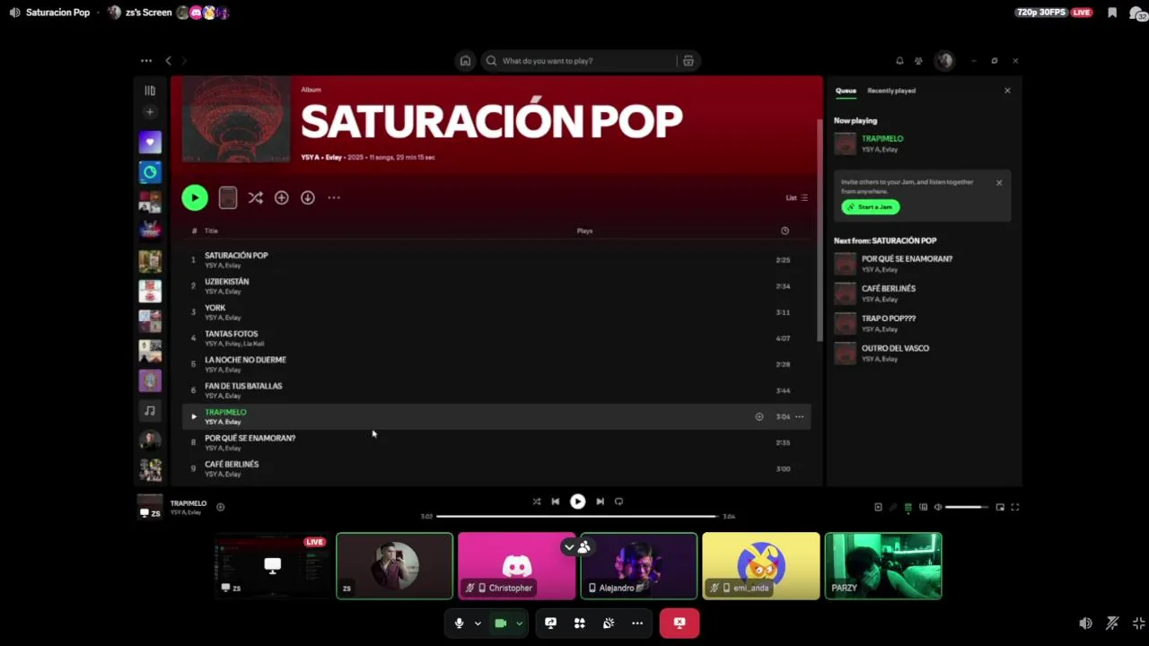Toggle shuffle in the player bar
This screenshot has height=646, width=1149.
point(537,502)
